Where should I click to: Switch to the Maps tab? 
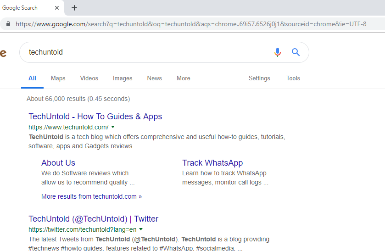point(58,78)
